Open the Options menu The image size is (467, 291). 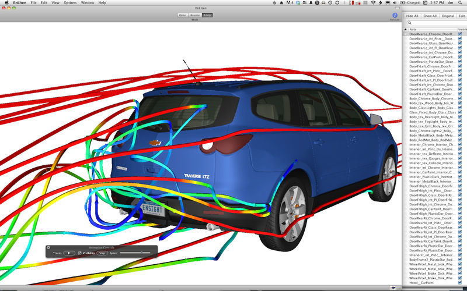click(70, 3)
